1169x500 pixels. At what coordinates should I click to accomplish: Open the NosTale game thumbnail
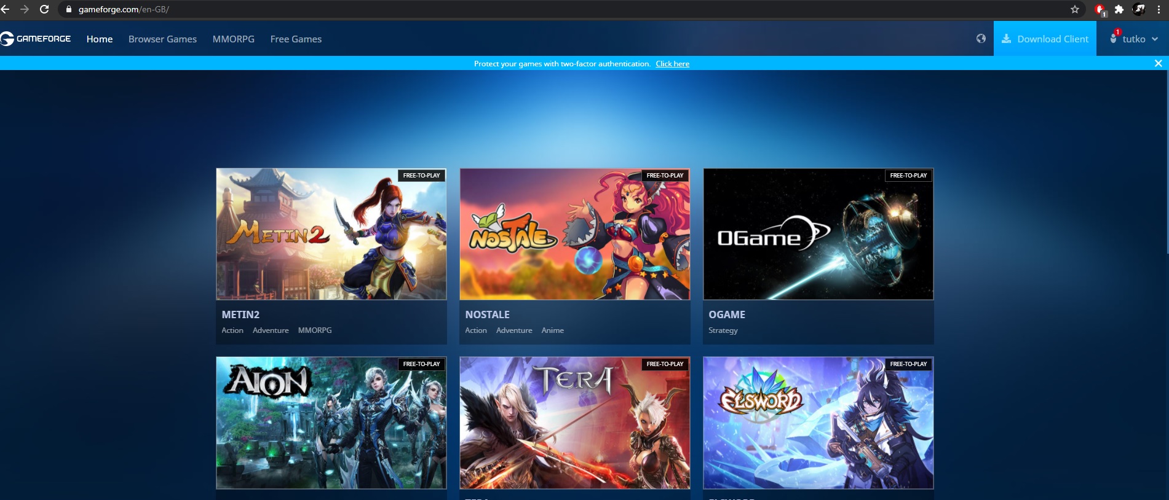coord(575,234)
